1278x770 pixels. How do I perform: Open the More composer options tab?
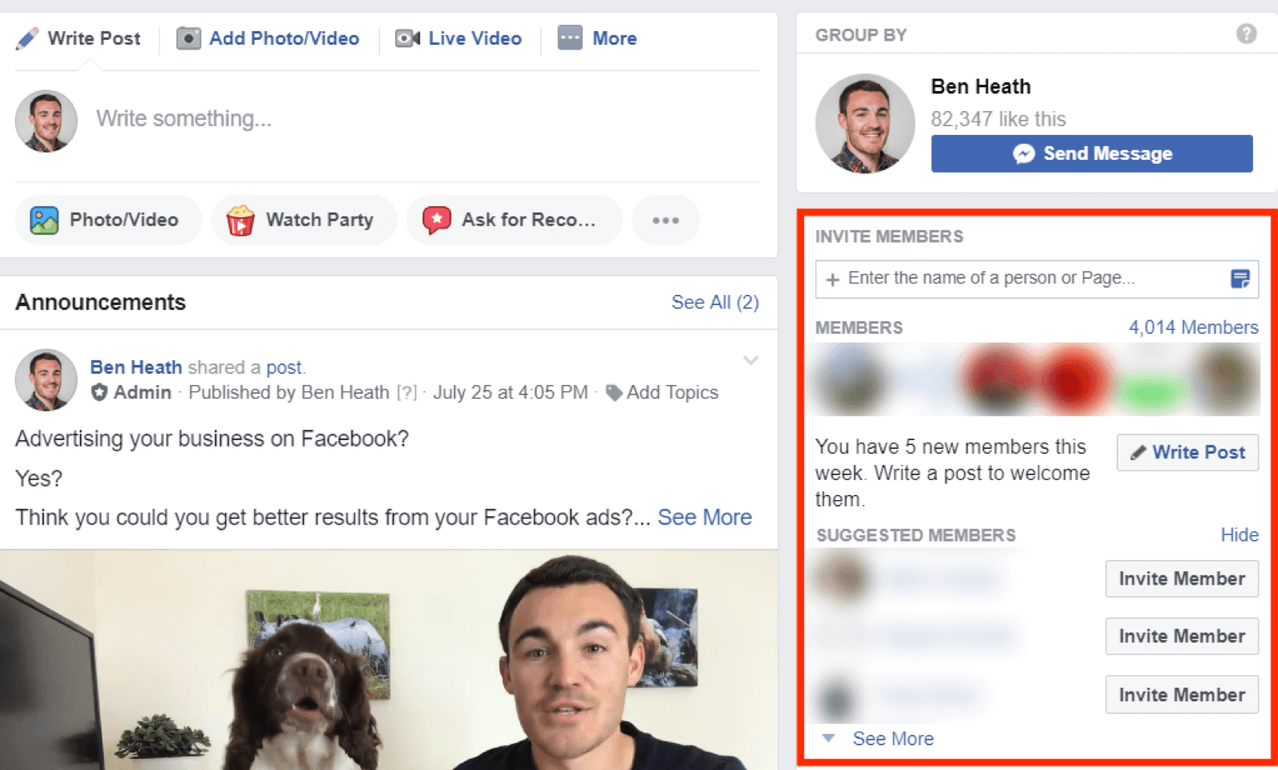click(597, 38)
